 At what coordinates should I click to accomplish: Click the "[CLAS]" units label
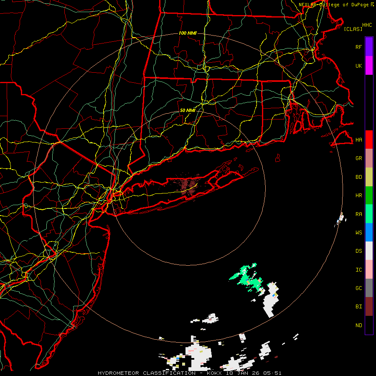pos(353,29)
